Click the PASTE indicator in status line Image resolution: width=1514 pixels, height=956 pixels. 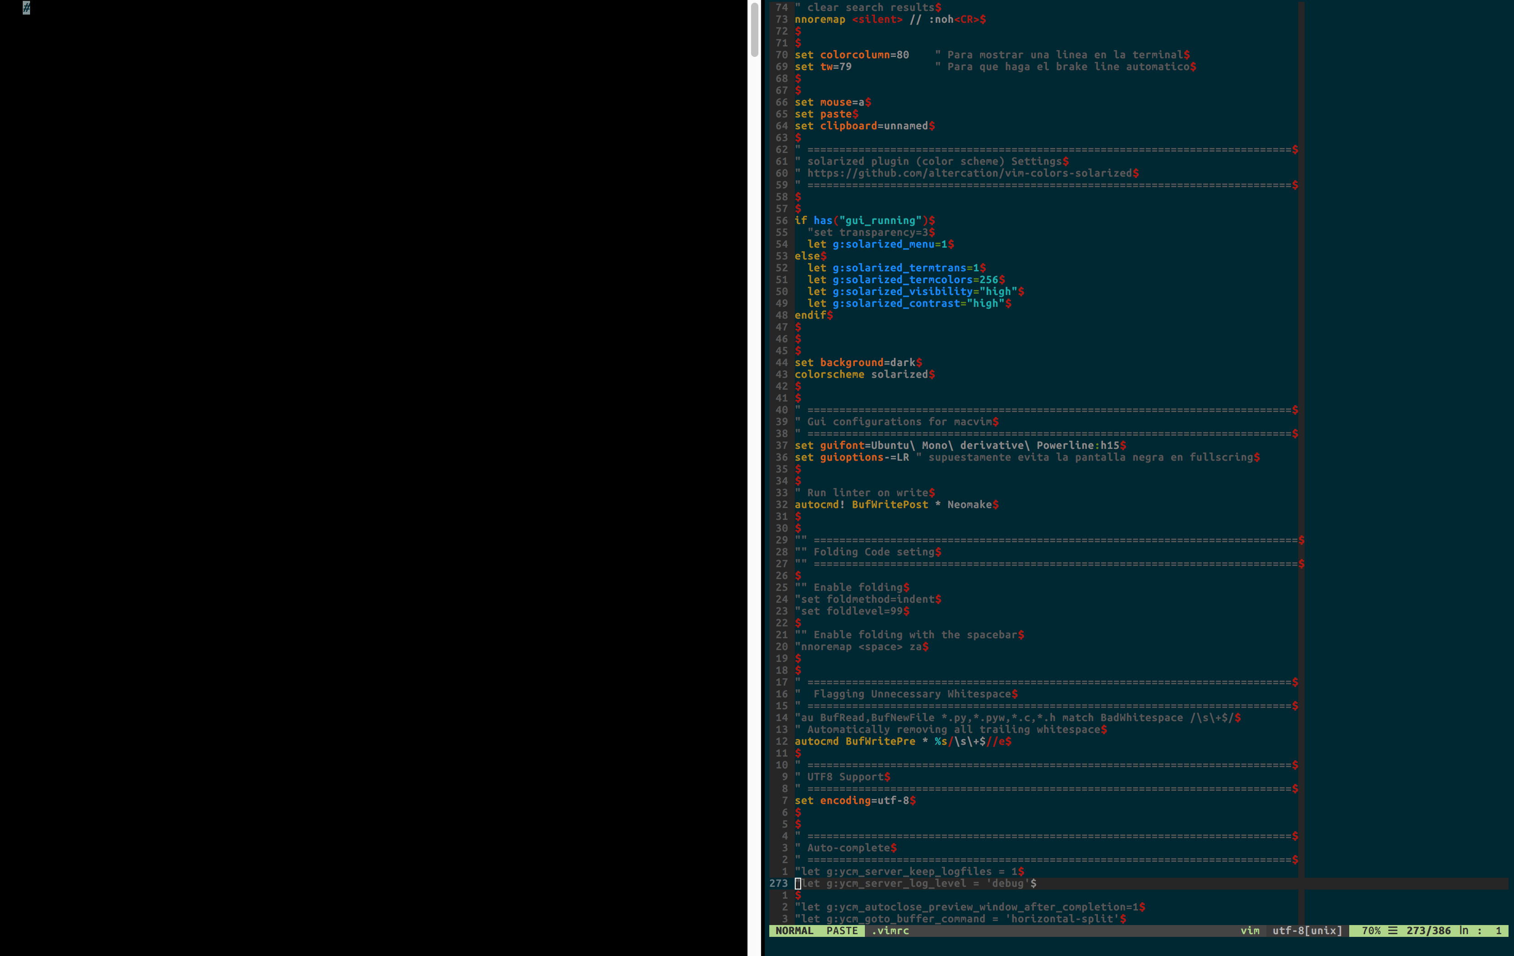pos(842,931)
